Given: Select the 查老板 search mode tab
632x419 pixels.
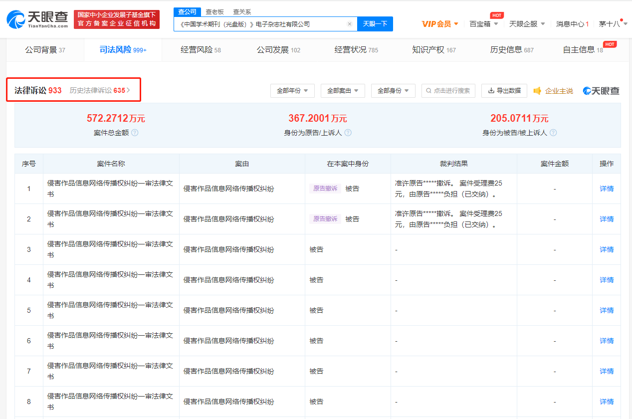Looking at the screenshot, I should 214,12.
